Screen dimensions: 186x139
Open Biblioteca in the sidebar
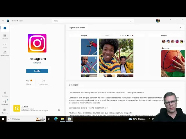click(5, 111)
